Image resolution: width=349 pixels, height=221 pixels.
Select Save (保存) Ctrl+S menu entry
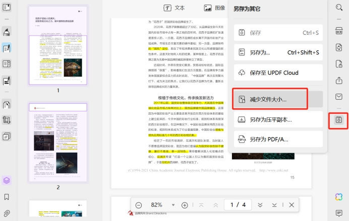[x=278, y=33]
